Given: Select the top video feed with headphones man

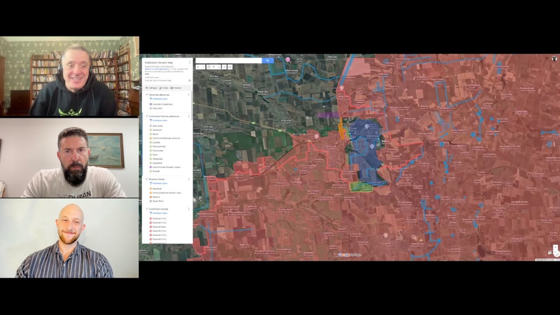Looking at the screenshot, I should (x=70, y=76).
